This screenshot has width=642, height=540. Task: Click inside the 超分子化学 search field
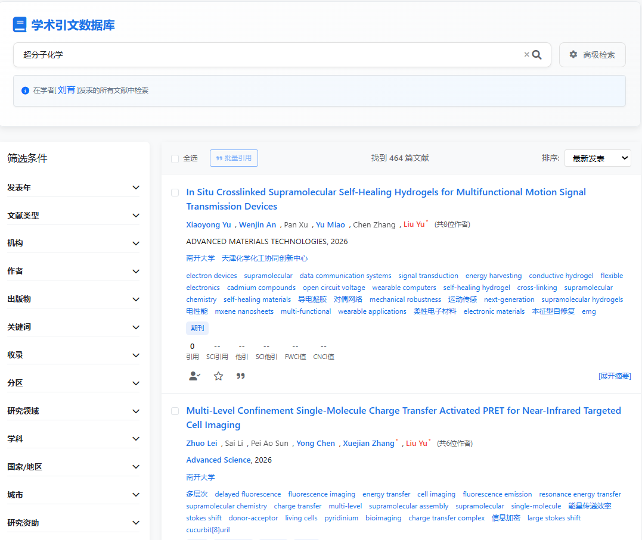268,55
